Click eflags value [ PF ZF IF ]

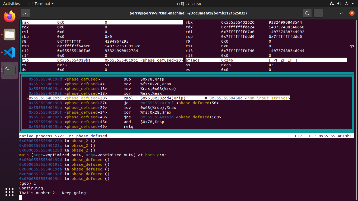pos(283,60)
